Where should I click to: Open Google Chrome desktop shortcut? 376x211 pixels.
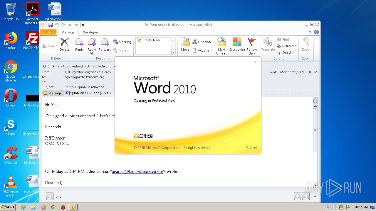11,71
